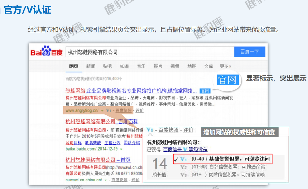Image resolution: width=308 pixels, height=189 pixels.
Task: Click the 官方/V认证 heading
Action: (28, 10)
